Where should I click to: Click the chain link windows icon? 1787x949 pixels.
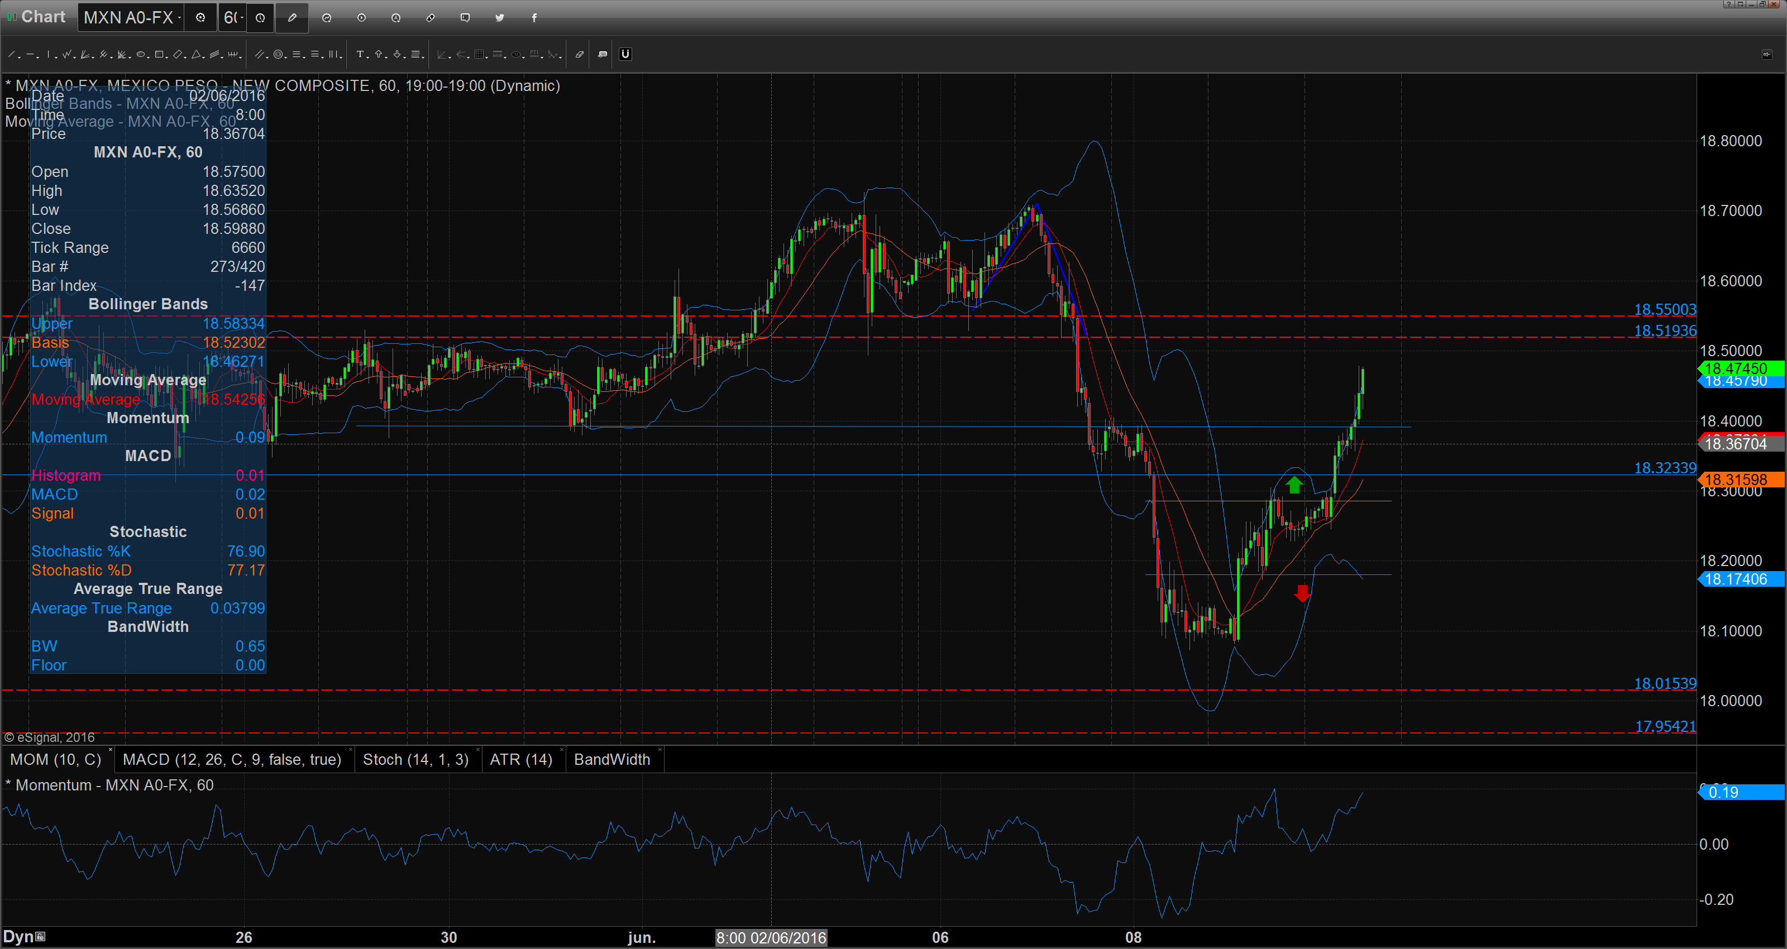(431, 17)
